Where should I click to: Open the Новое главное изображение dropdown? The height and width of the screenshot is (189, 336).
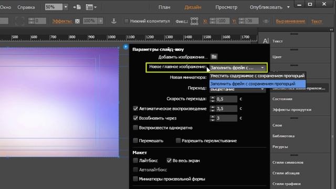[x=238, y=68]
